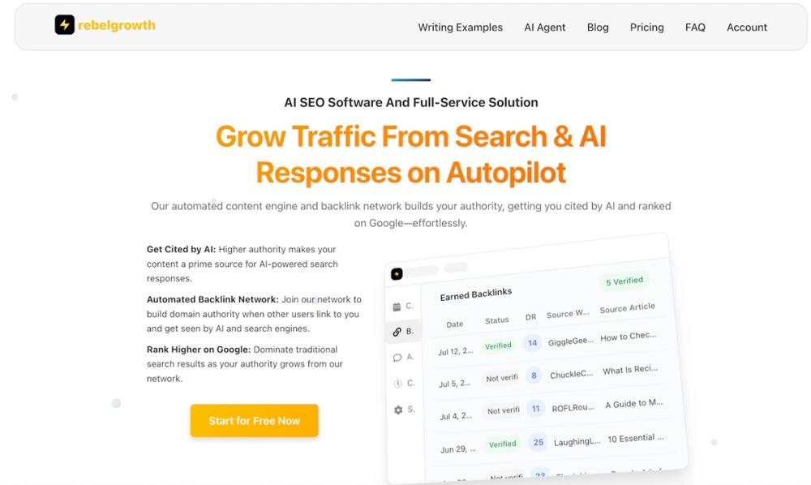Click the GiggleGee... source website cell
Viewport: 811px width, 485px height.
(570, 341)
